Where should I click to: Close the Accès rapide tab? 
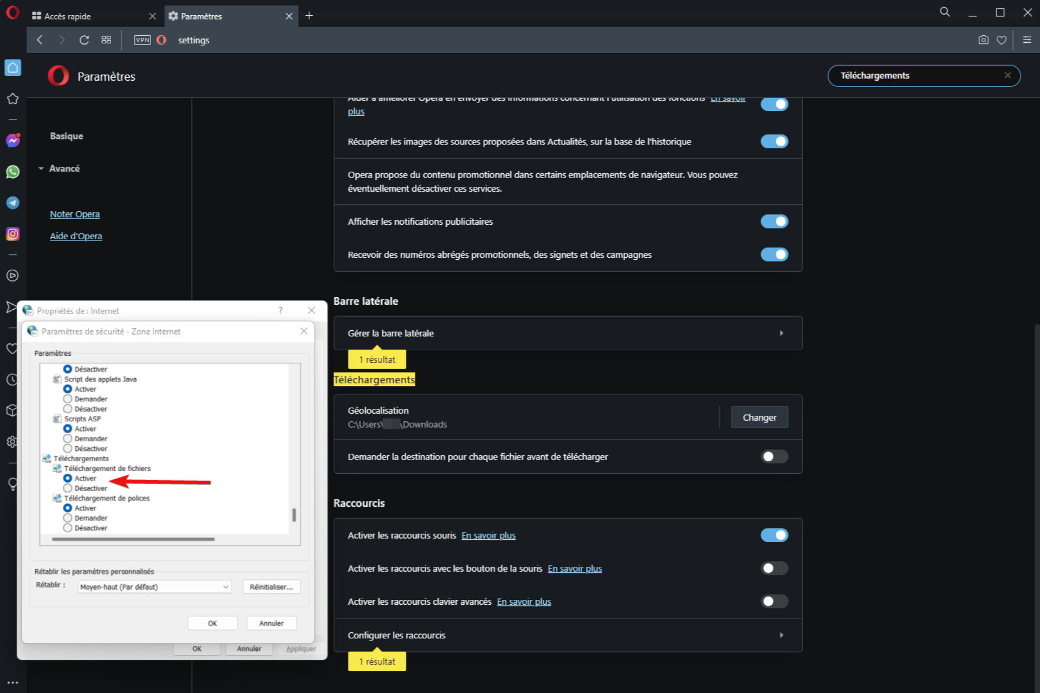[x=152, y=16]
